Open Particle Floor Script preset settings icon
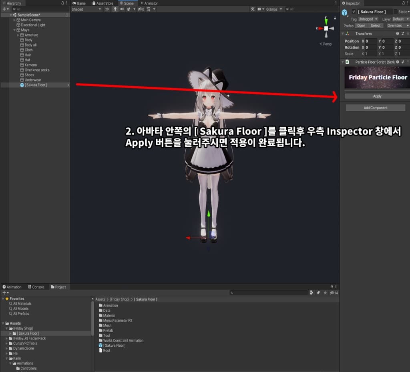410x372 pixels. click(x=403, y=62)
